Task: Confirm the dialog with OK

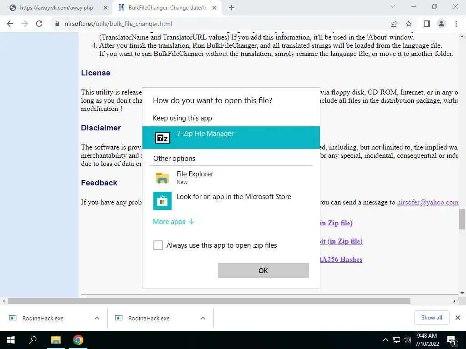Action: [263, 270]
